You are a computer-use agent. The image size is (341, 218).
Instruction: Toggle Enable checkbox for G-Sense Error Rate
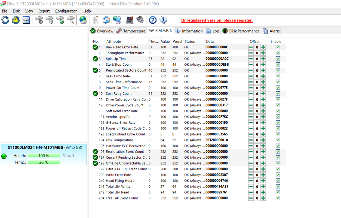pos(278,123)
